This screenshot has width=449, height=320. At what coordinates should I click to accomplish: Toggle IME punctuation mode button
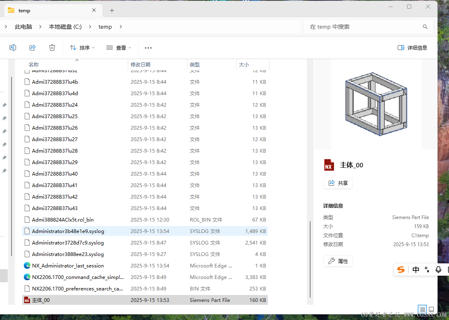click(427, 270)
